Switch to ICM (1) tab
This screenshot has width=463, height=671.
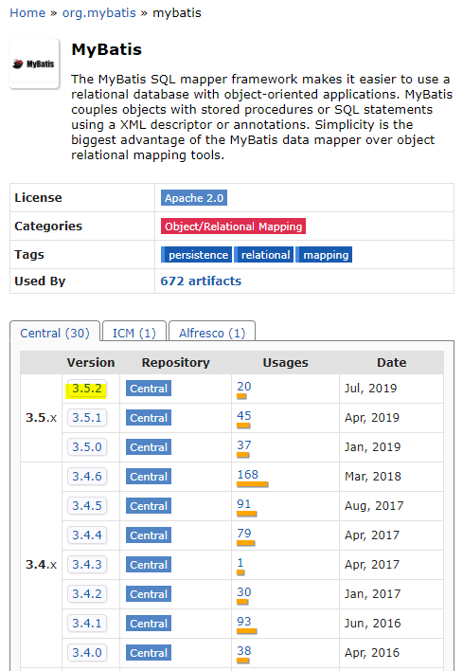134,333
